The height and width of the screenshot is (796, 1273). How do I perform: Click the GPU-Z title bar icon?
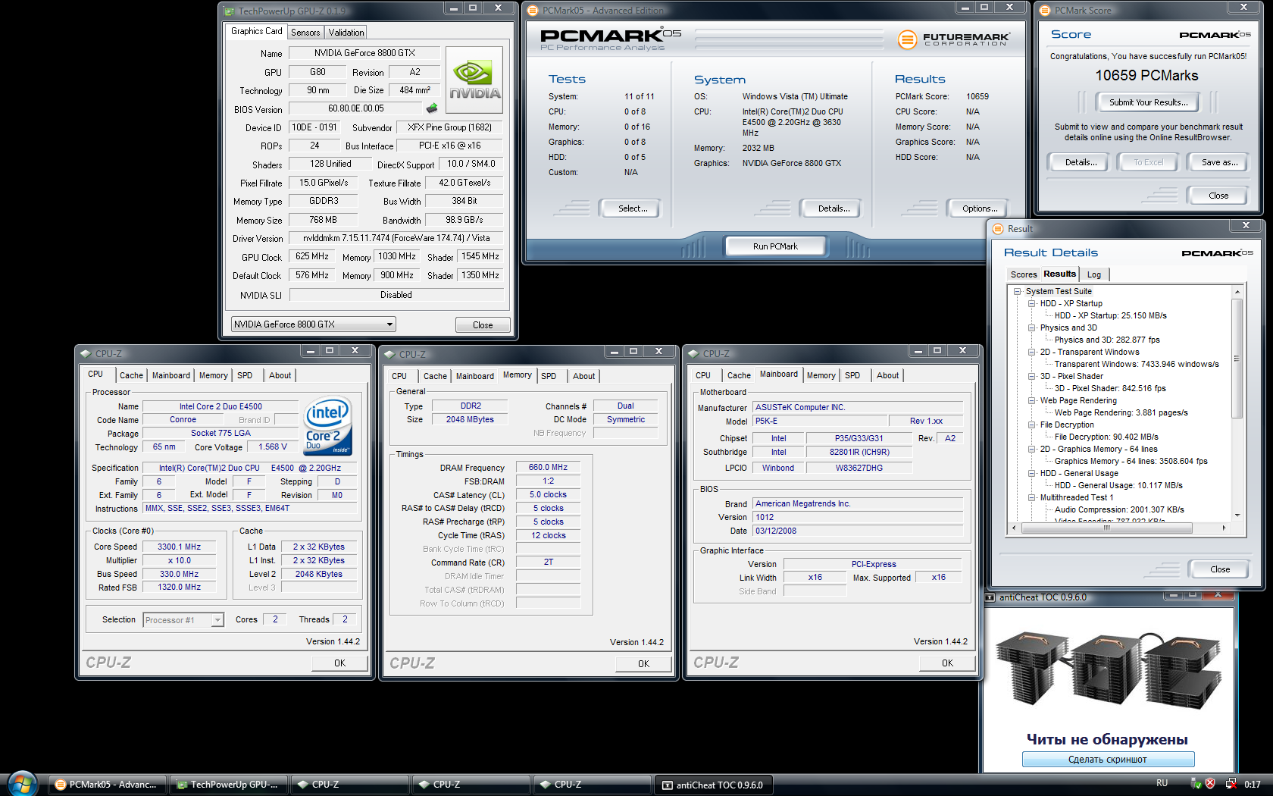click(x=230, y=11)
